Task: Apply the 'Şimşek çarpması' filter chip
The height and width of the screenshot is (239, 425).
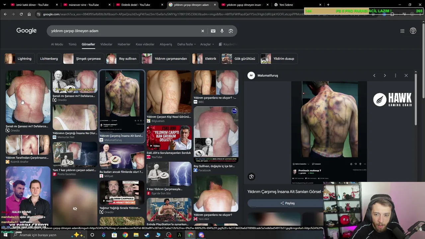Action: pos(84,59)
